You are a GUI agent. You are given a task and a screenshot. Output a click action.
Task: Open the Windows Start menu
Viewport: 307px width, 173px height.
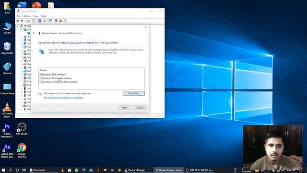pyautogui.click(x=3, y=170)
